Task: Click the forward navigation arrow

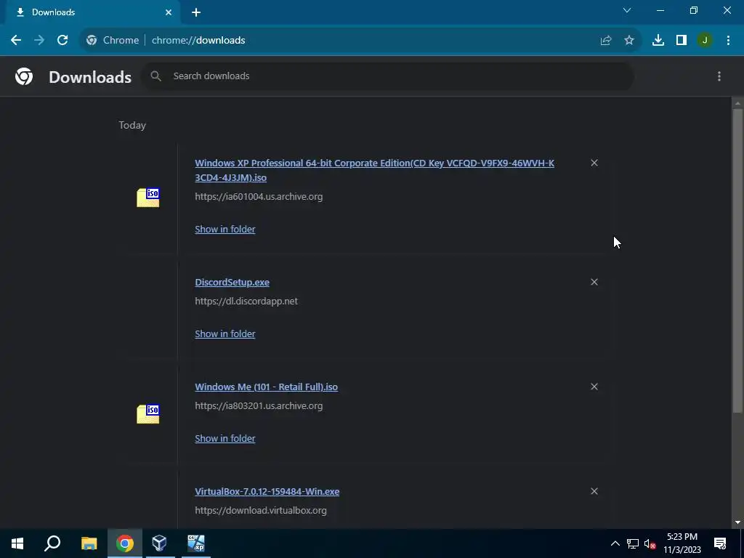Action: 39,41
